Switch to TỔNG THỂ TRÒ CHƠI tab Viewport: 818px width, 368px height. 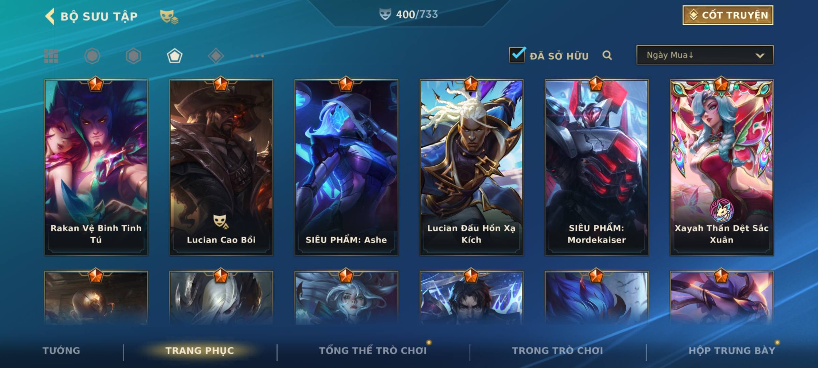point(373,351)
